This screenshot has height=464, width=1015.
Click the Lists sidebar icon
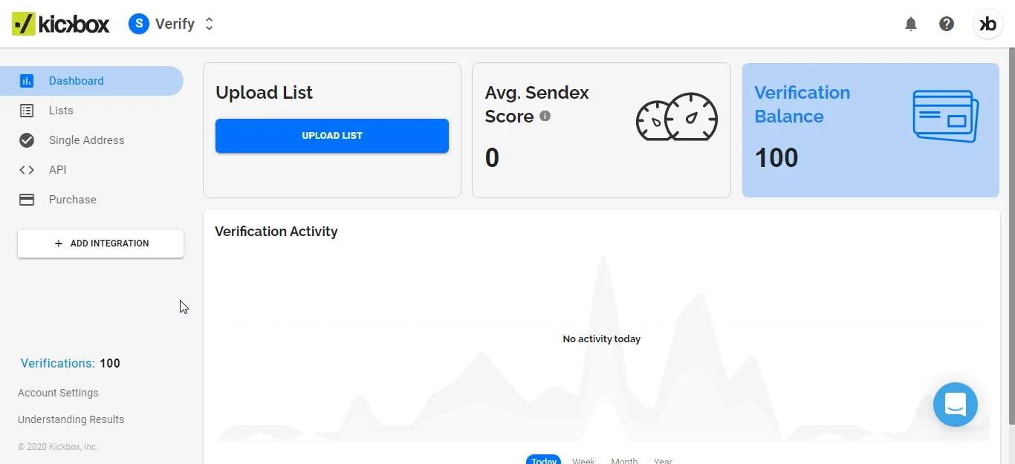(x=27, y=111)
